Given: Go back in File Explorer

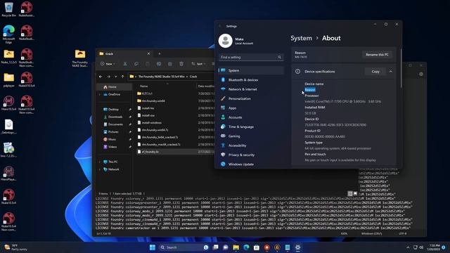Looking at the screenshot, I should [101, 77].
